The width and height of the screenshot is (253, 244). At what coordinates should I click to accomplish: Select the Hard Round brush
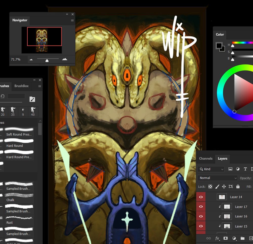[19, 143]
